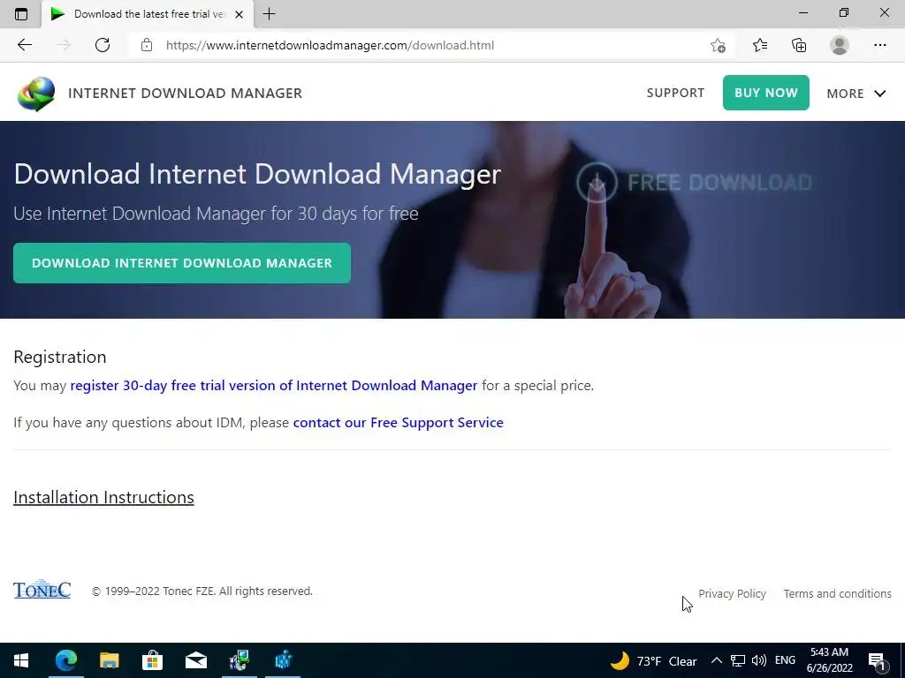This screenshot has width=905, height=678.
Task: Open the Mail app from the taskbar
Action: click(196, 660)
